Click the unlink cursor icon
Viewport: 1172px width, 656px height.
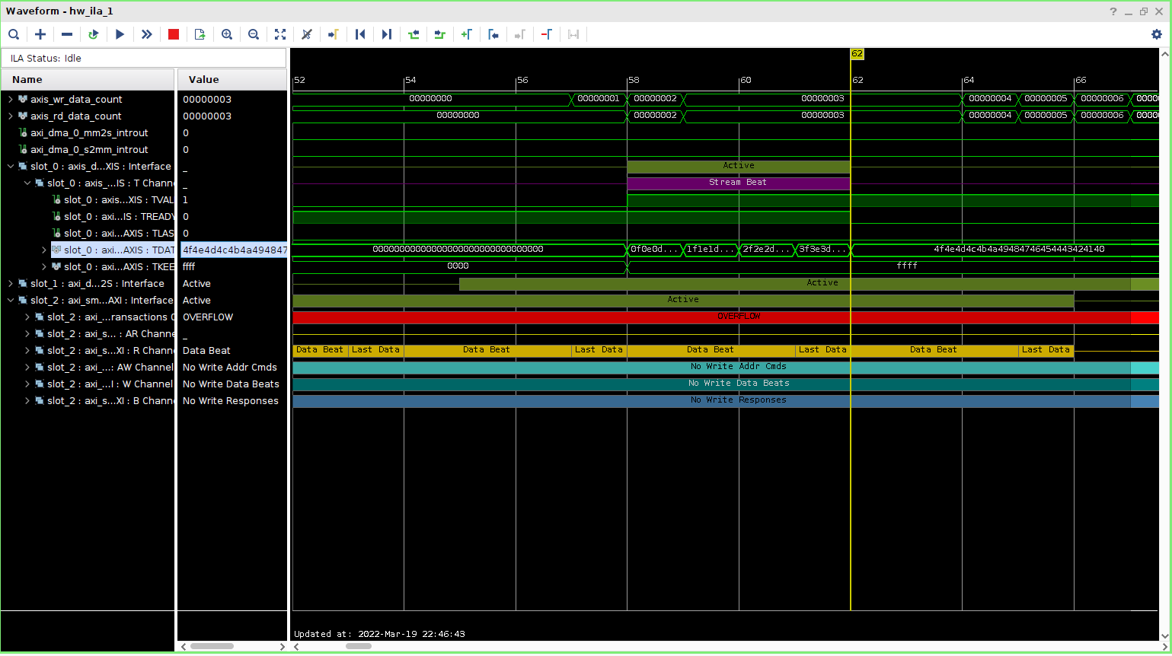(x=307, y=34)
